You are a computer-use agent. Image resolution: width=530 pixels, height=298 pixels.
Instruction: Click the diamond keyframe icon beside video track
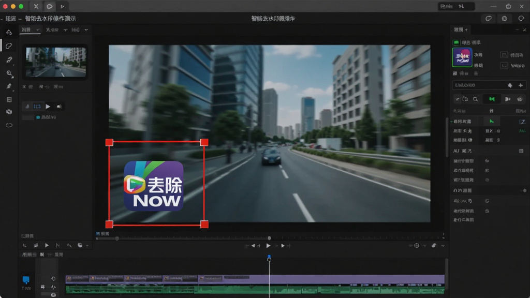pyautogui.click(x=53, y=278)
